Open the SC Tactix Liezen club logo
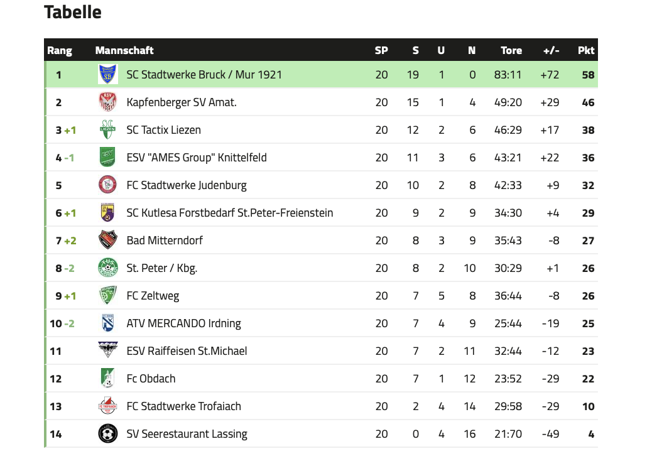This screenshot has width=652, height=461. [107, 129]
